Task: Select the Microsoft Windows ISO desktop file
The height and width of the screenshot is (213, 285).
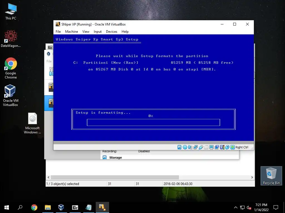Action: (32, 123)
